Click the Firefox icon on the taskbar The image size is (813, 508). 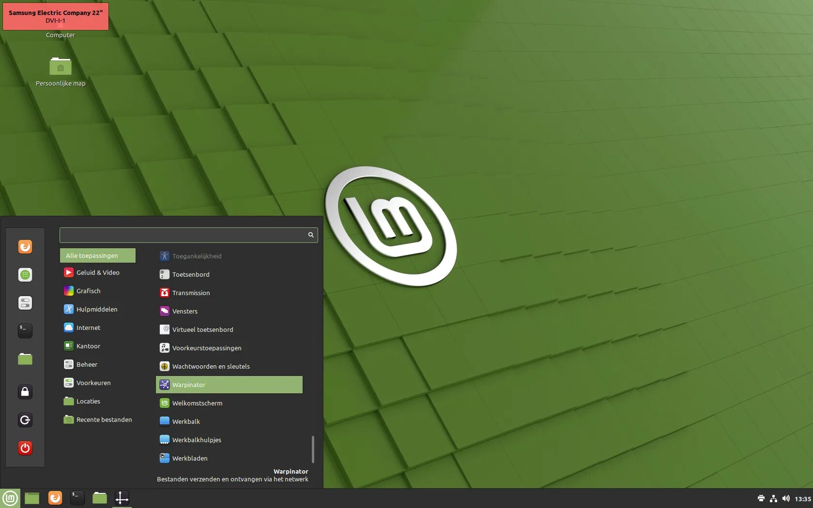[55, 498]
